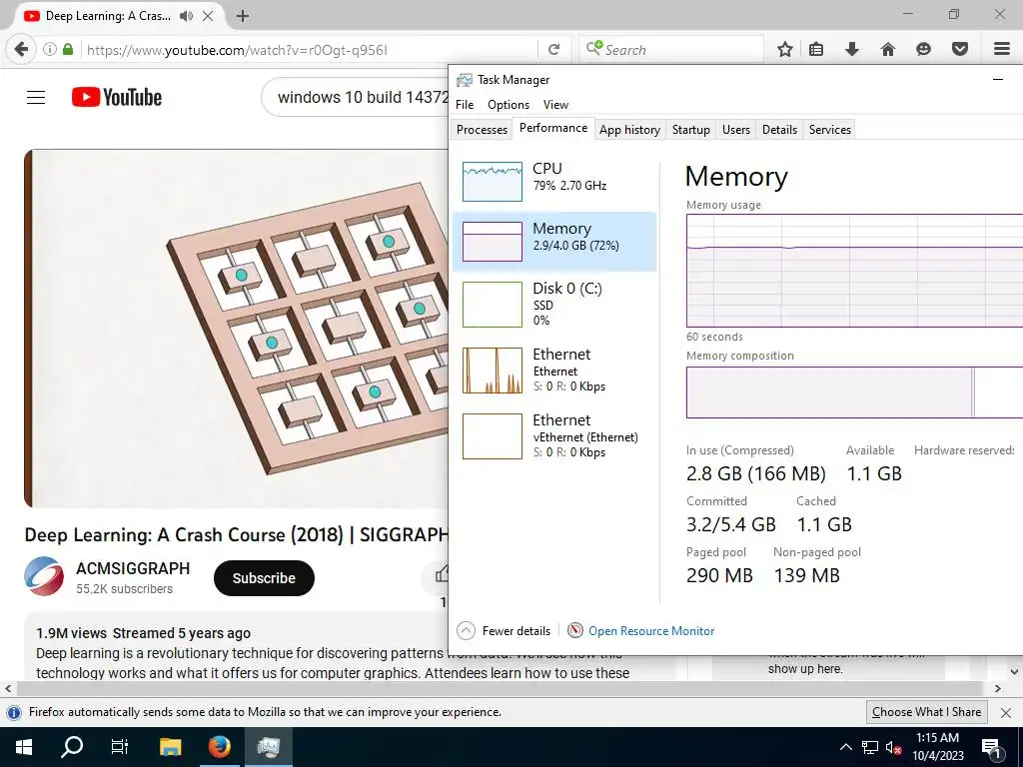1023x767 pixels.
Task: Switch to the Users tab
Action: click(736, 129)
